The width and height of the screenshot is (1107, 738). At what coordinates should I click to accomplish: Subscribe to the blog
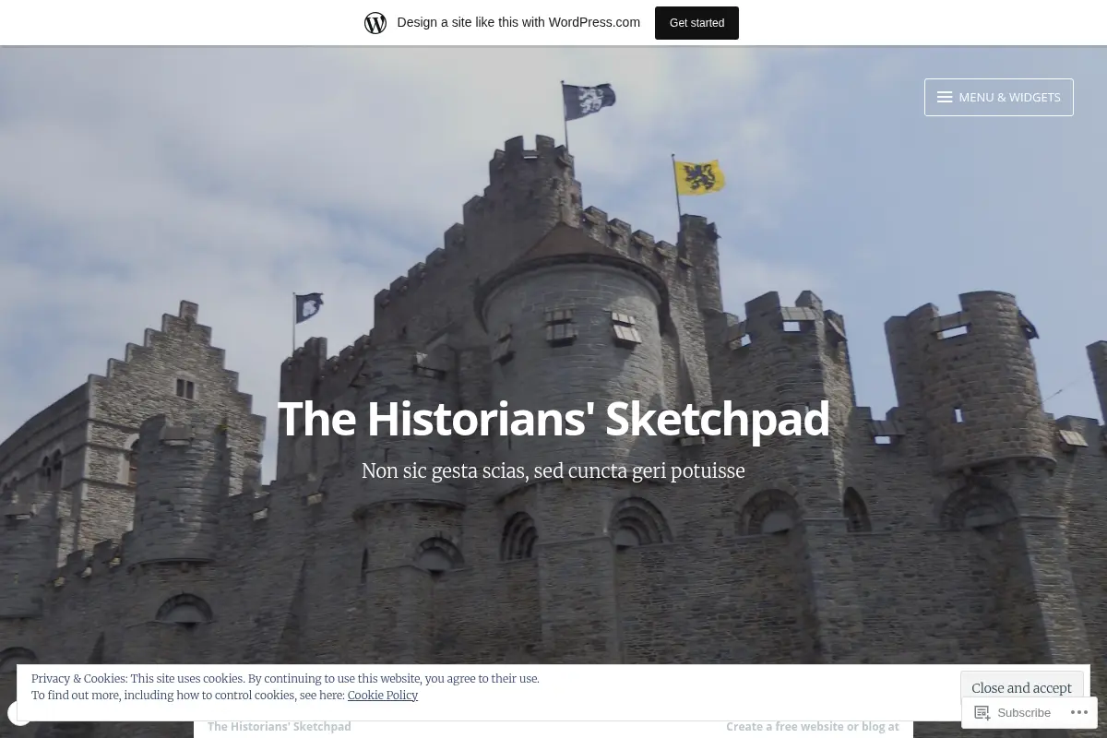click(x=1013, y=712)
